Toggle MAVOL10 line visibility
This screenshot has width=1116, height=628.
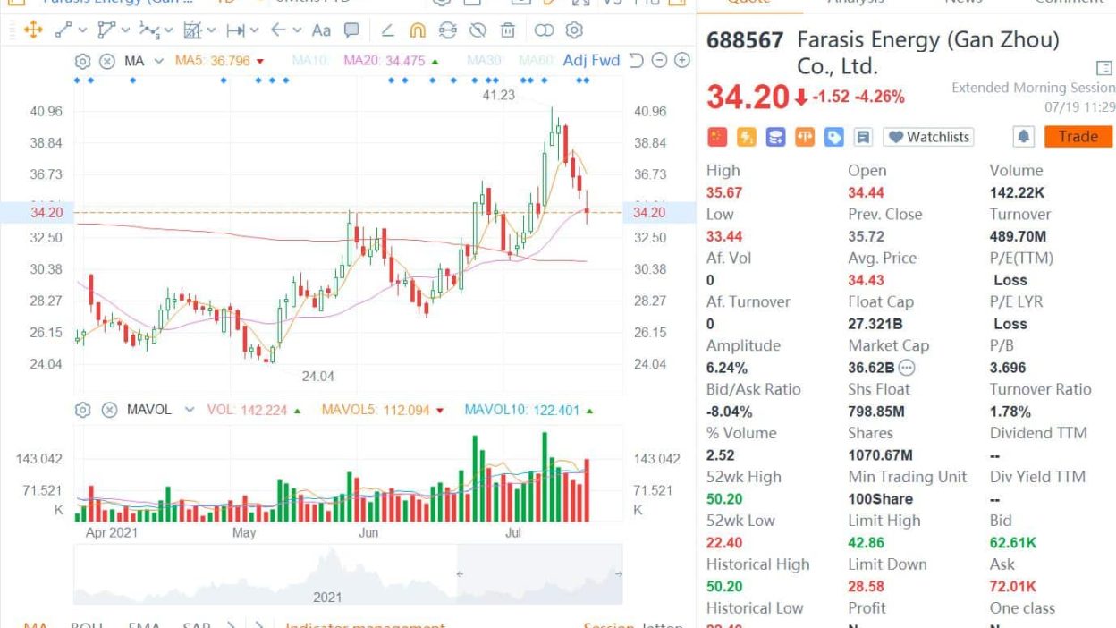pyautogui.click(x=529, y=410)
